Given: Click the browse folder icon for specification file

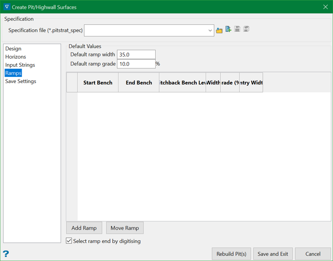Looking at the screenshot, I should [219, 30].
